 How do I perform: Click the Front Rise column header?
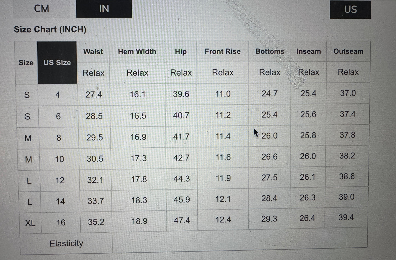click(223, 52)
